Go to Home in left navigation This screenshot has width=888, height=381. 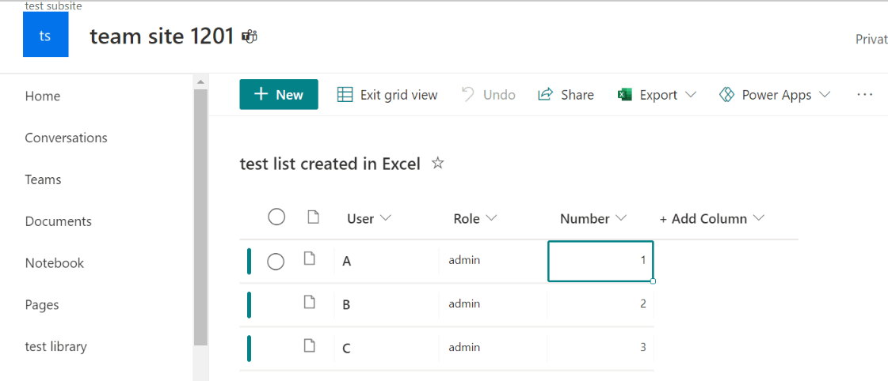pyautogui.click(x=43, y=96)
